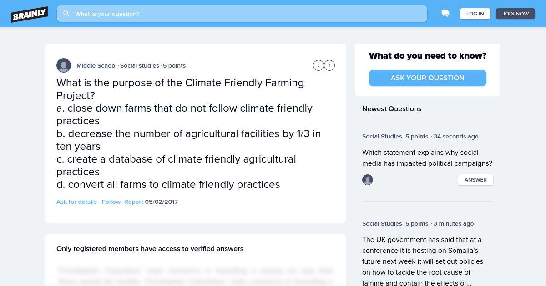Go to previous question arrow
546x286 pixels.
tap(318, 65)
